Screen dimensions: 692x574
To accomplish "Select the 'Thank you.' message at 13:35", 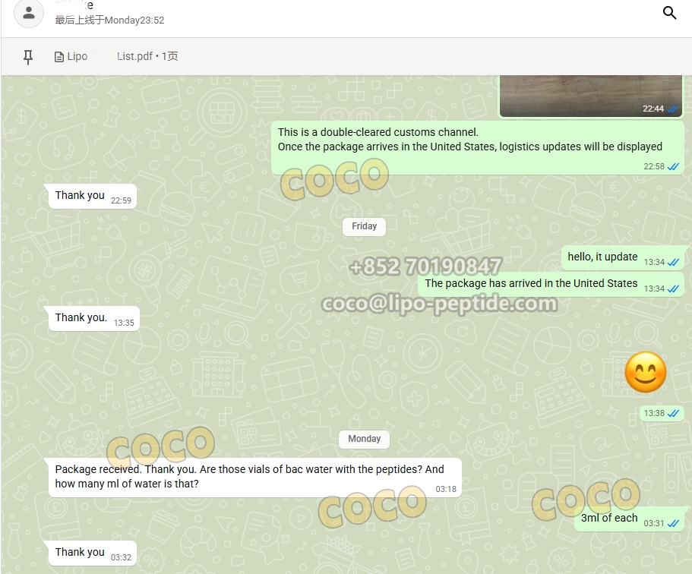I will coord(94,319).
